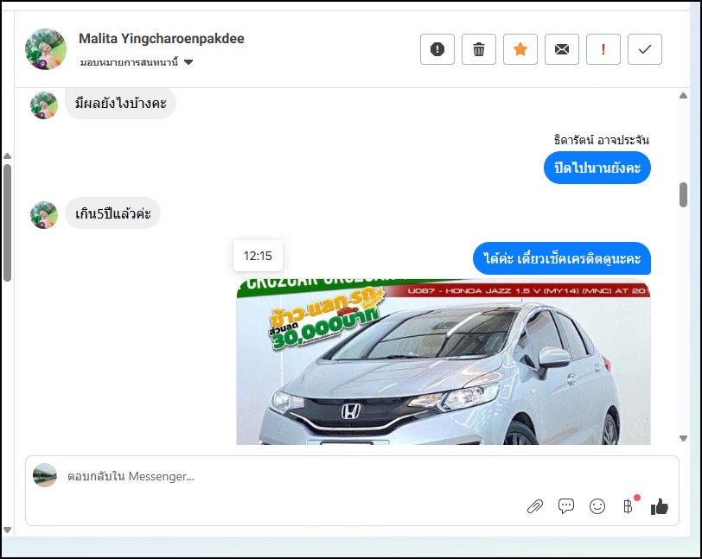702x559 pixels.
Task: Star this conversation as follow up
Action: coord(520,49)
